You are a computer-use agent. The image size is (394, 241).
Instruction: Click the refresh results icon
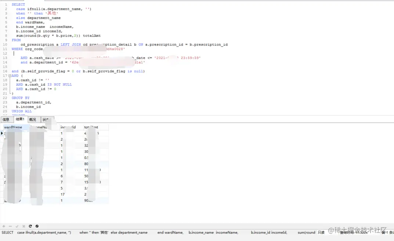(30, 226)
